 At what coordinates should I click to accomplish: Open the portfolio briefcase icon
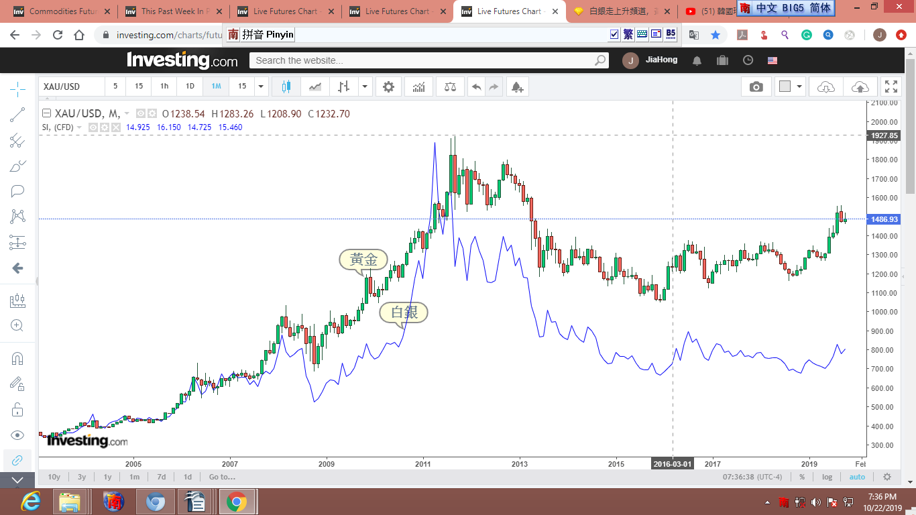click(722, 60)
